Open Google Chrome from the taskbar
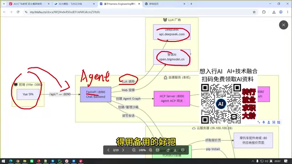This screenshot has height=164, width=292. pyautogui.click(x=18, y=161)
